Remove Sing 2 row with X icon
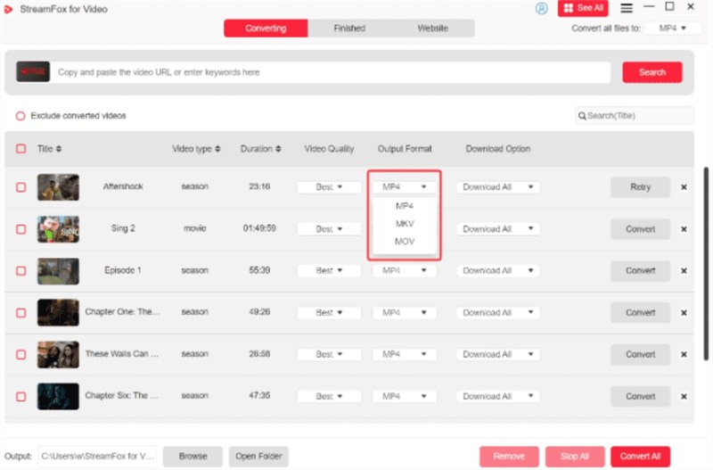 (x=684, y=229)
